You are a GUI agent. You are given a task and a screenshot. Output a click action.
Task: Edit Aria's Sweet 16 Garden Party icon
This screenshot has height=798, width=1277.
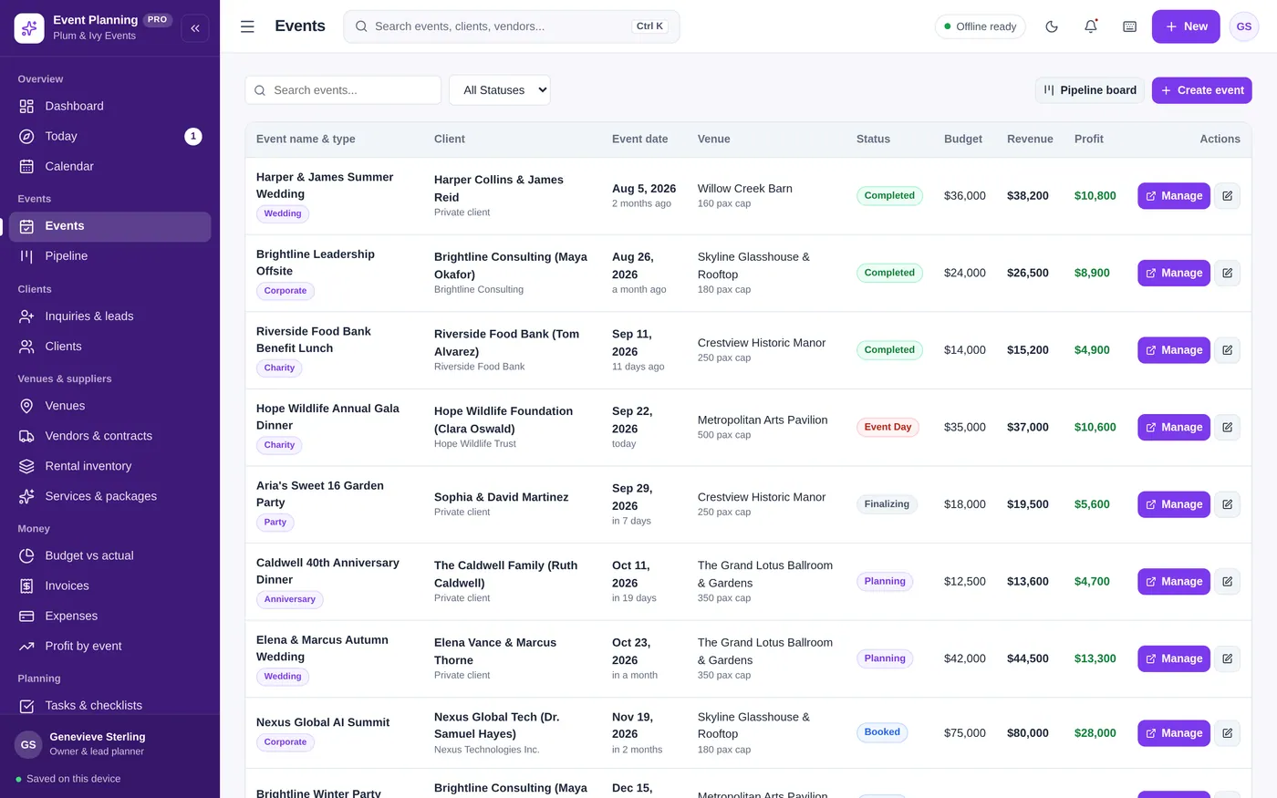click(1228, 504)
